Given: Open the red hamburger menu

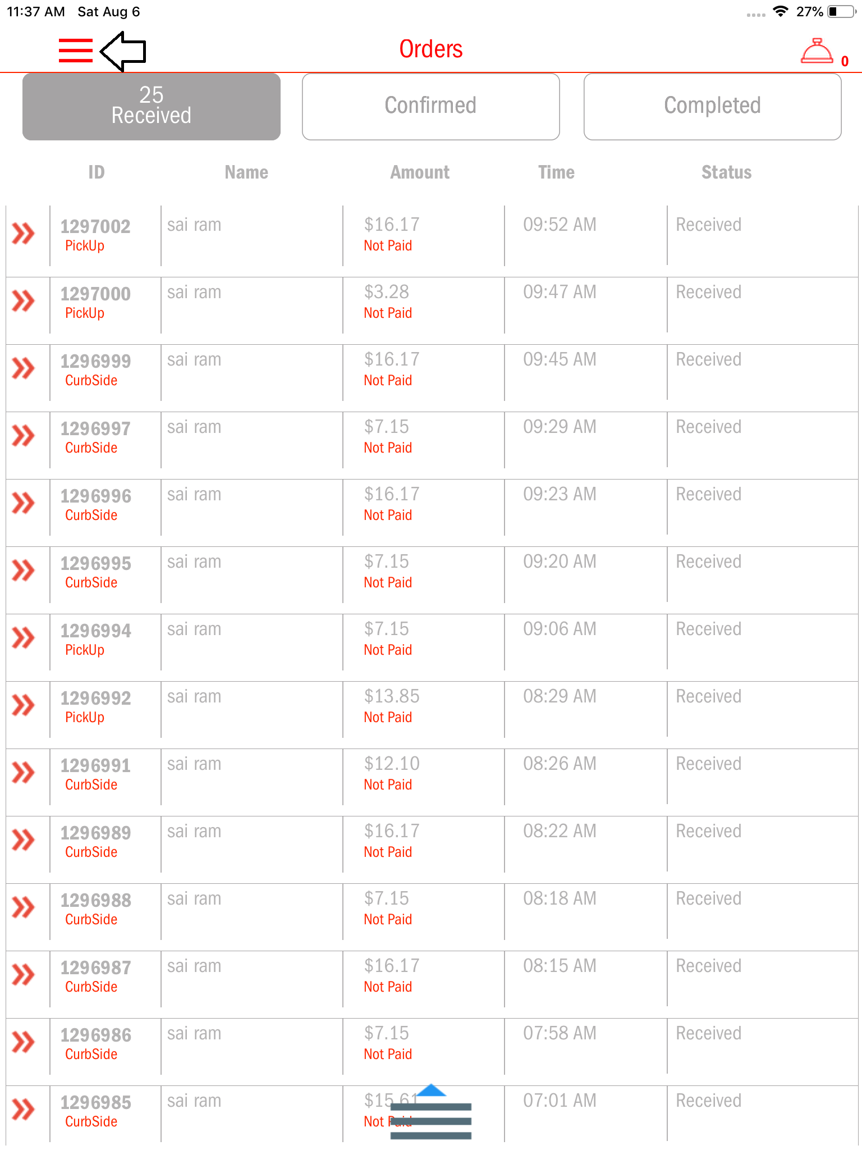Looking at the screenshot, I should tap(76, 51).
